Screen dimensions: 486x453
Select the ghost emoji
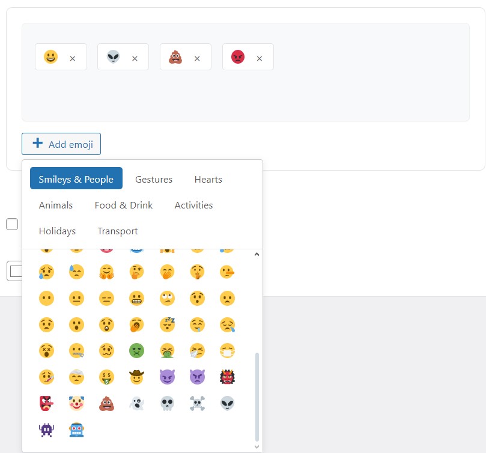(x=136, y=403)
